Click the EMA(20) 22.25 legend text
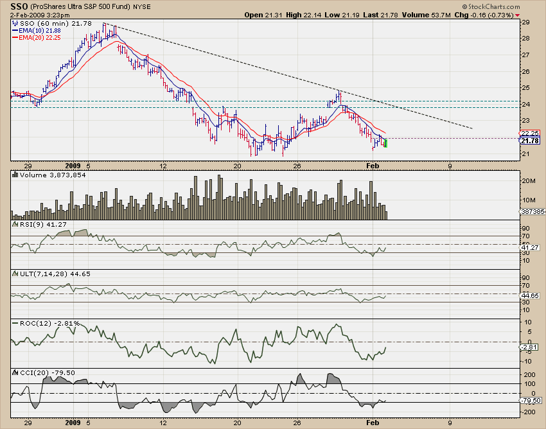This screenshot has width=546, height=429. [x=40, y=38]
